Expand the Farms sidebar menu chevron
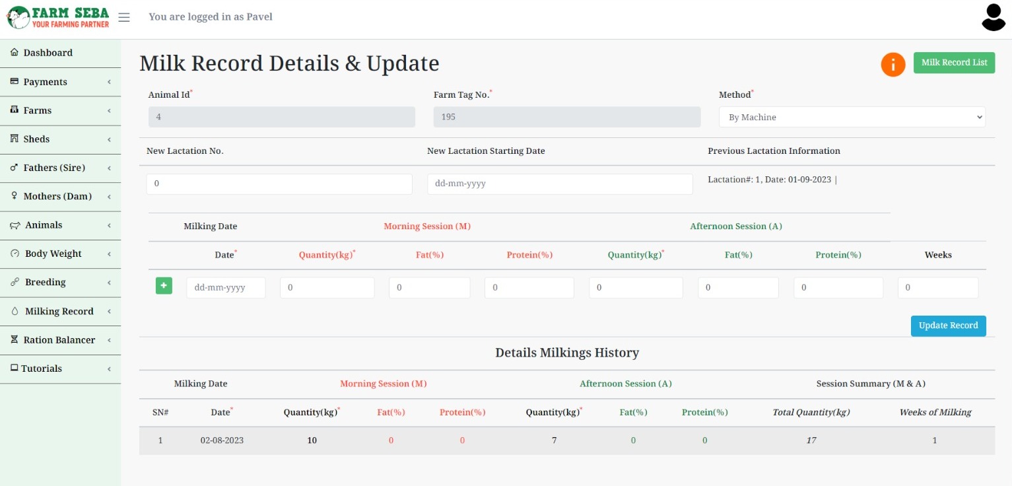Image resolution: width=1012 pixels, height=486 pixels. pyautogui.click(x=109, y=110)
